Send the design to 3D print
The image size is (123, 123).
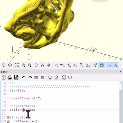pyautogui.click(x=70, y=78)
